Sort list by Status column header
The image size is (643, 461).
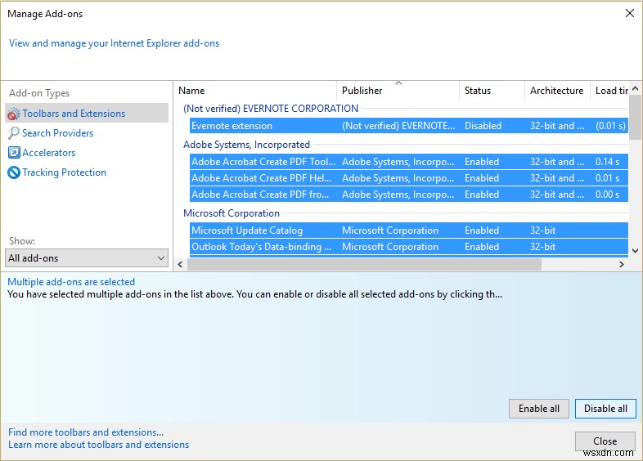pyautogui.click(x=478, y=91)
